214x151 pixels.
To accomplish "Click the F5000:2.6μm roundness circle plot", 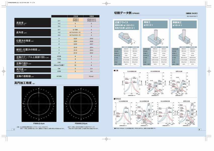I will click(x=81, y=104).
